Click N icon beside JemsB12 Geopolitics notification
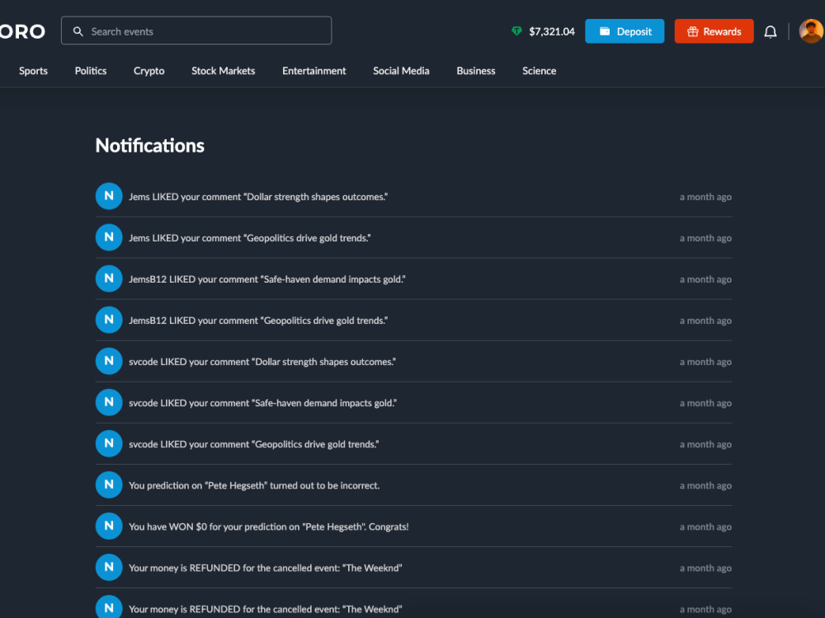The height and width of the screenshot is (618, 825). pyautogui.click(x=109, y=320)
